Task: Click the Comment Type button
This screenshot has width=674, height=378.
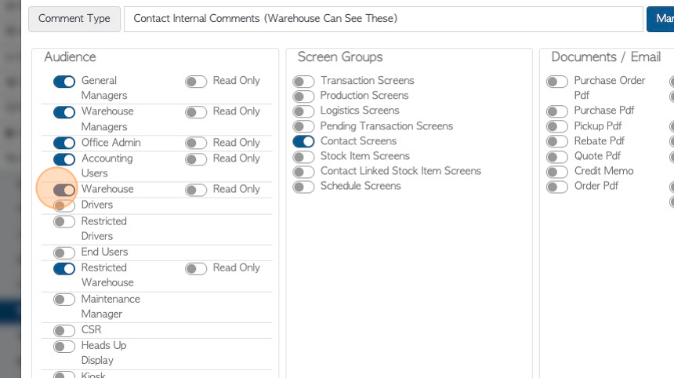Action: pos(74,19)
